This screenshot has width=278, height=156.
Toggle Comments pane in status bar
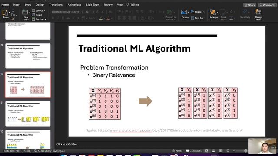[x=194, y=151]
